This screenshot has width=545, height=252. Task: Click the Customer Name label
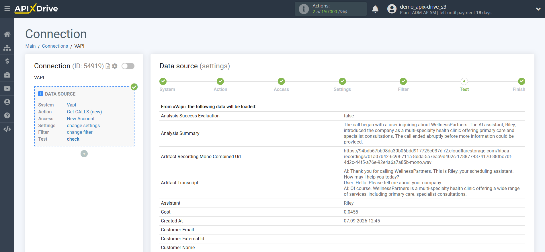[x=178, y=247]
